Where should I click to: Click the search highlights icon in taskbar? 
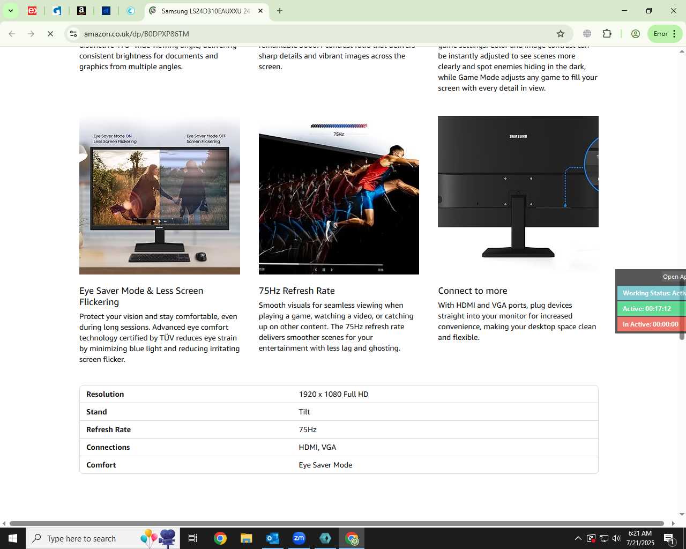(159, 538)
